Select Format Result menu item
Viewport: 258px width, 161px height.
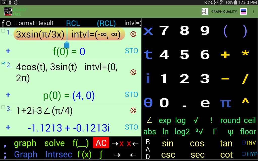click(x=34, y=23)
